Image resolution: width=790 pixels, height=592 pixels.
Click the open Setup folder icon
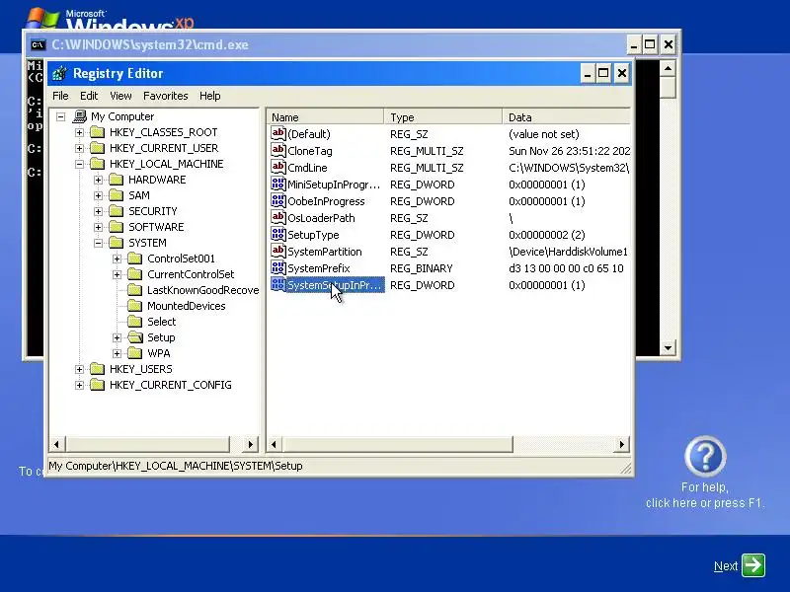click(135, 337)
